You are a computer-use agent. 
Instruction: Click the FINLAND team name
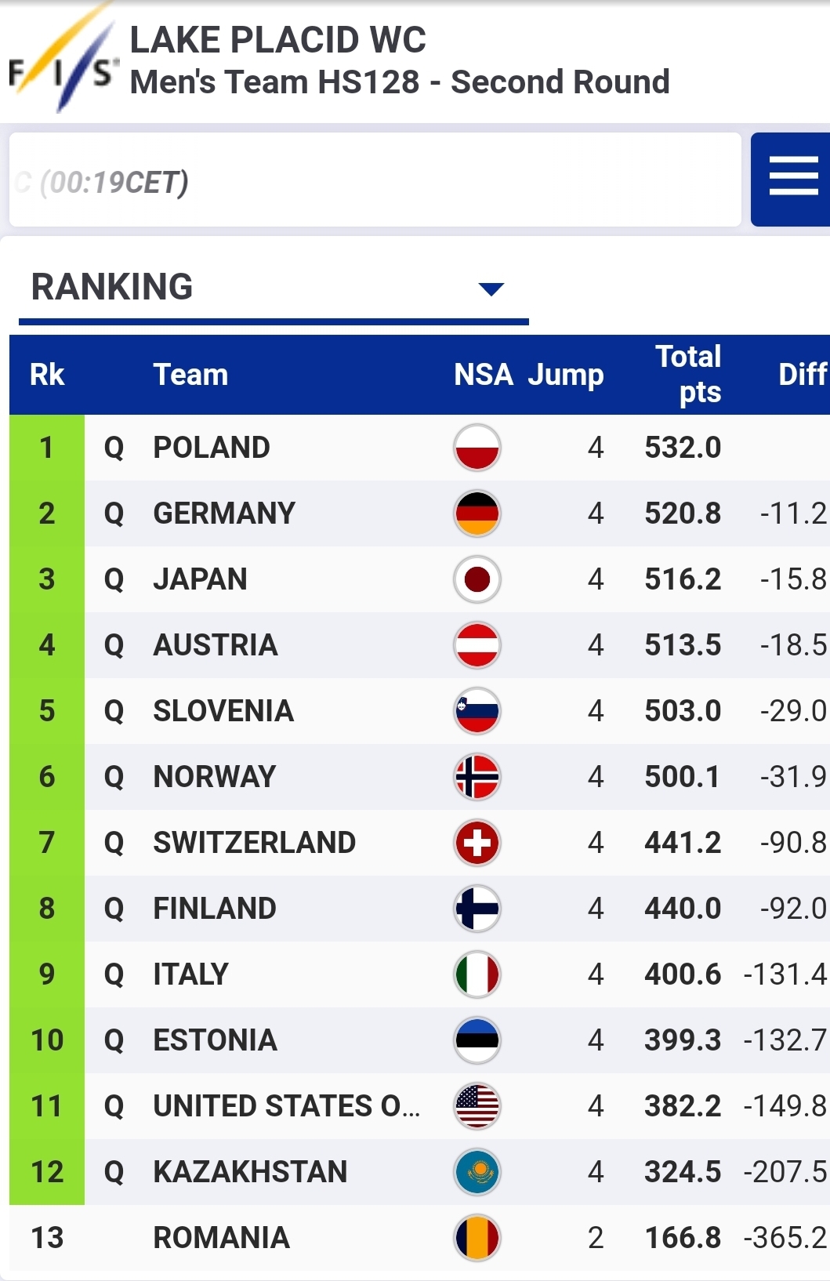coord(215,909)
